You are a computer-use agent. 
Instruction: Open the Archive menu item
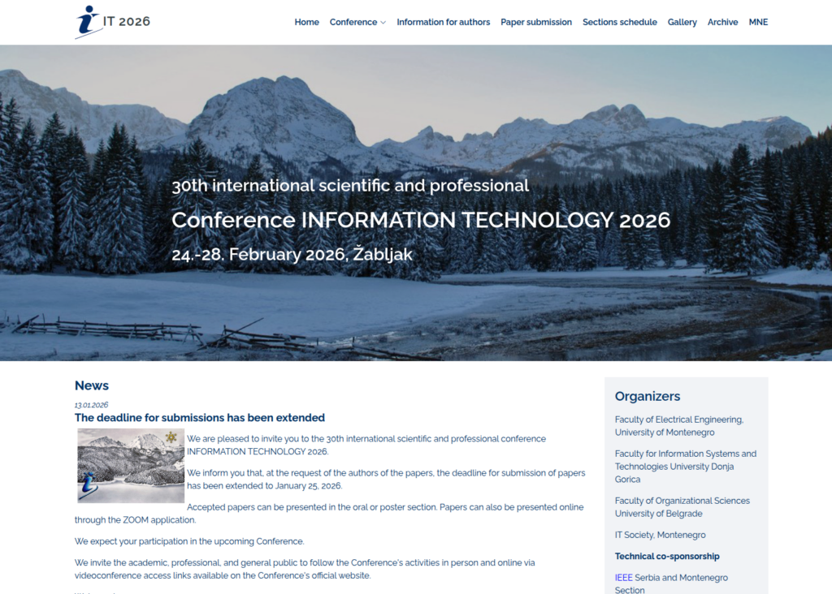pos(722,22)
